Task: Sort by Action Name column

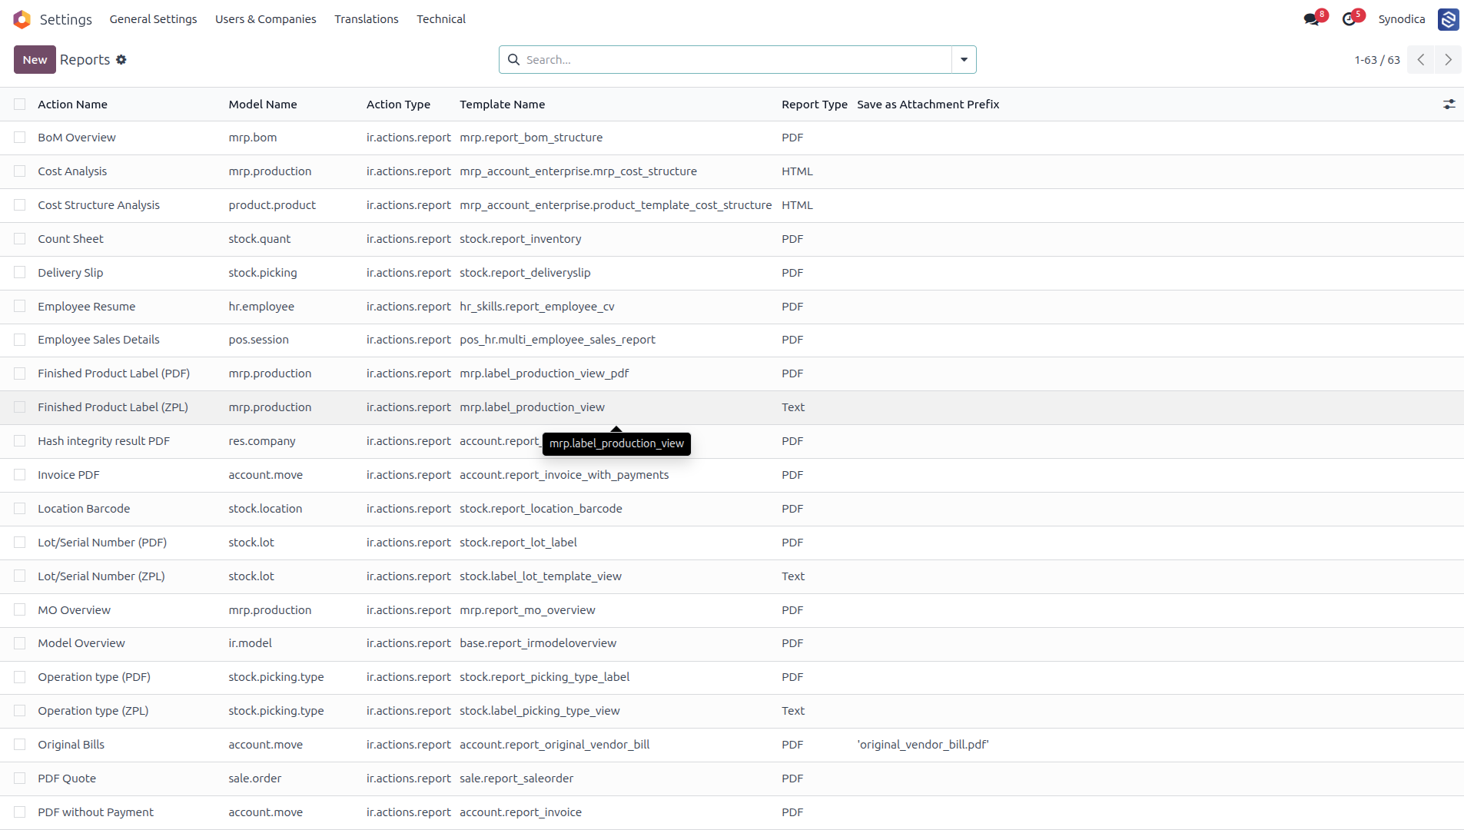Action: click(72, 105)
